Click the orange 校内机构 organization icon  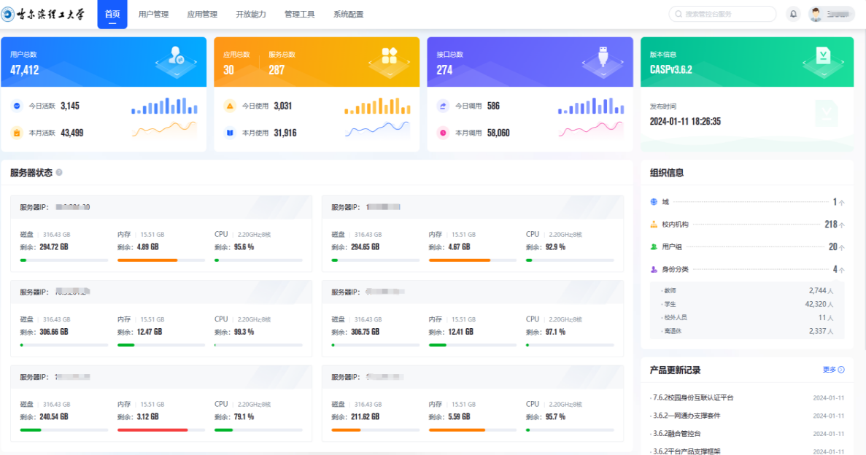[x=654, y=225]
